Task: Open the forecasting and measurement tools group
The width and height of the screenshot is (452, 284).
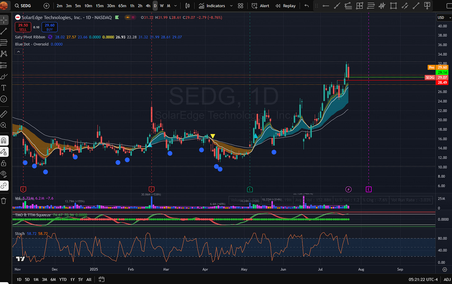Action: [4, 65]
